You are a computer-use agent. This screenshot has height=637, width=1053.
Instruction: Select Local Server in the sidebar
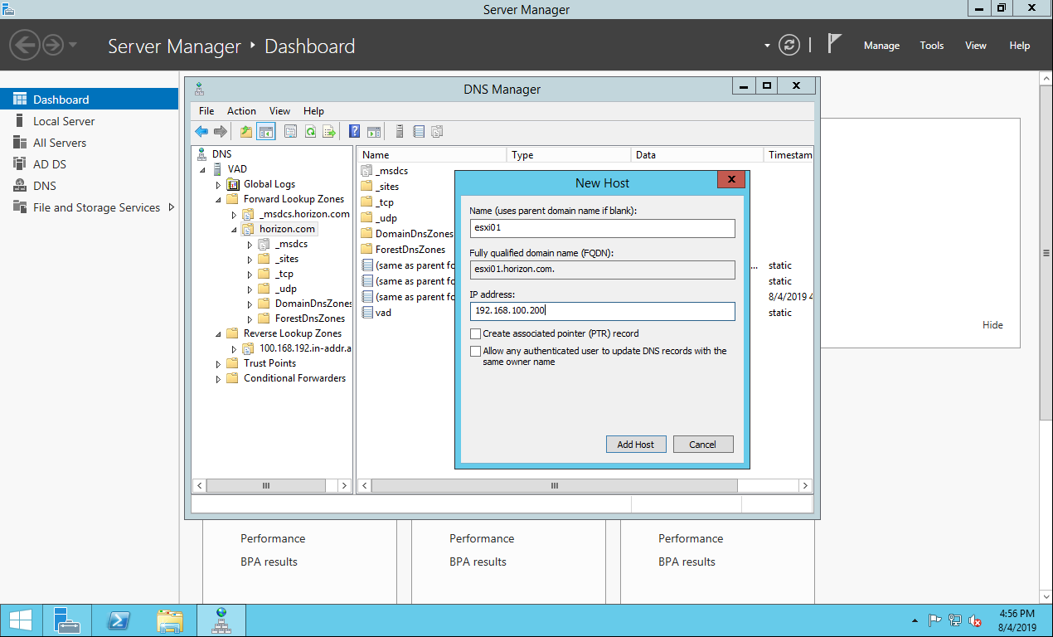64,121
